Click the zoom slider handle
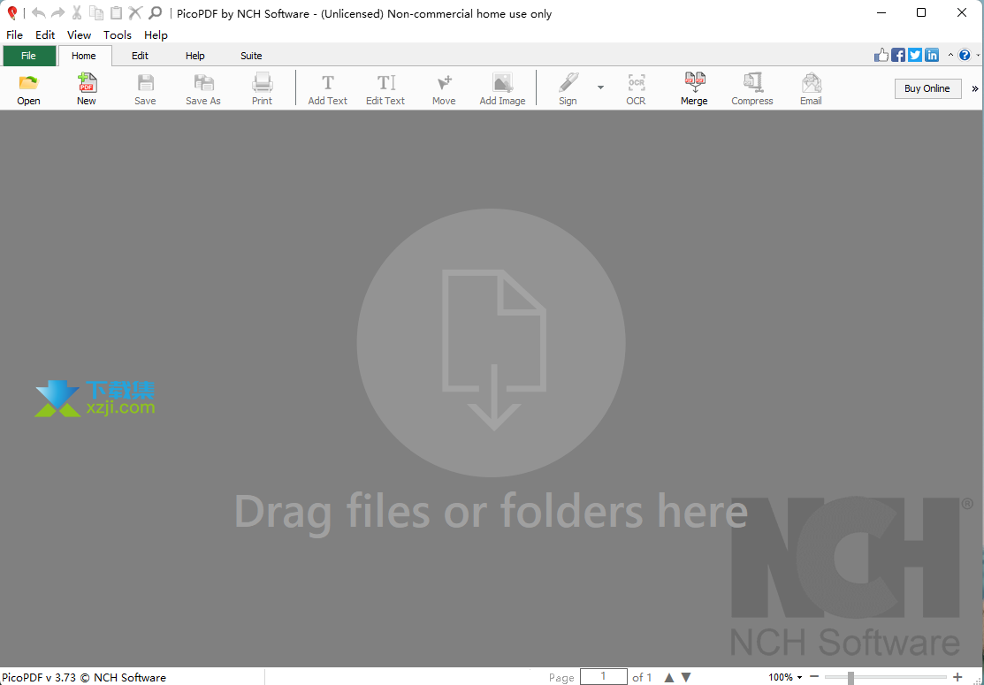 tap(851, 677)
